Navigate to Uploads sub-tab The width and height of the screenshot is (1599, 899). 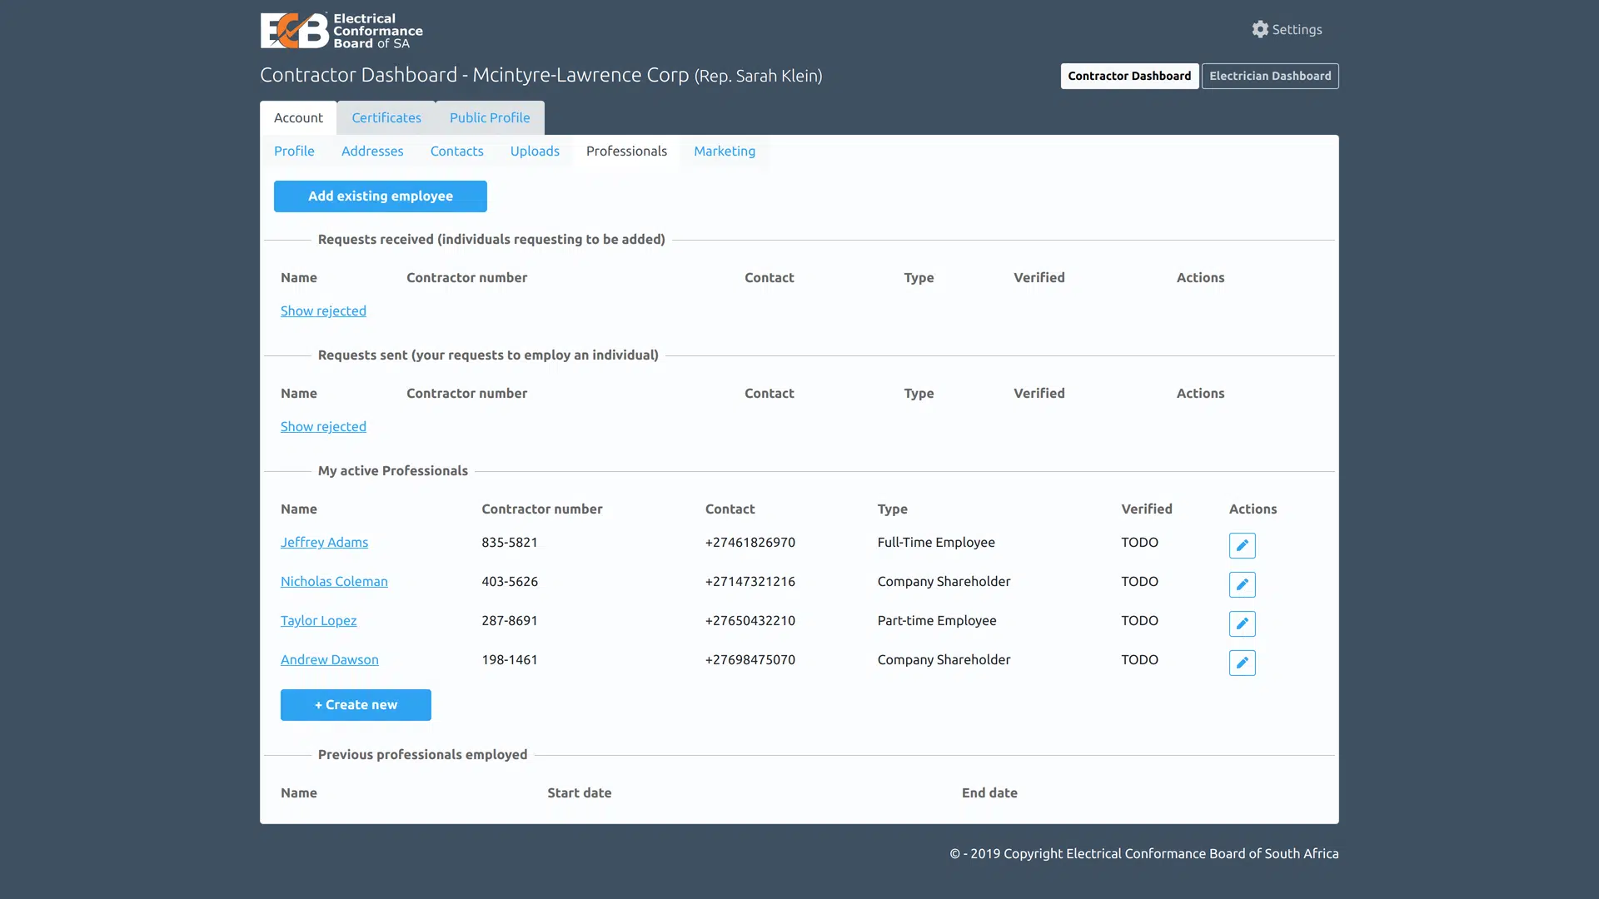pos(535,151)
